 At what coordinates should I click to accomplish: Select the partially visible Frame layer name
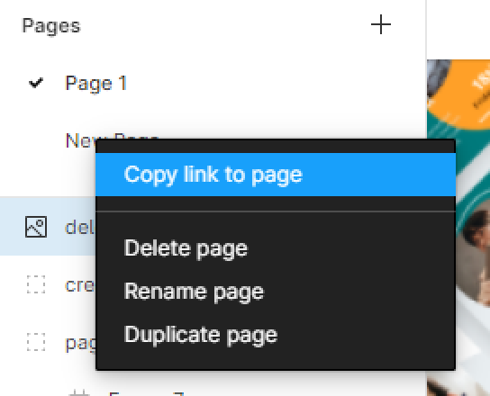(x=146, y=393)
